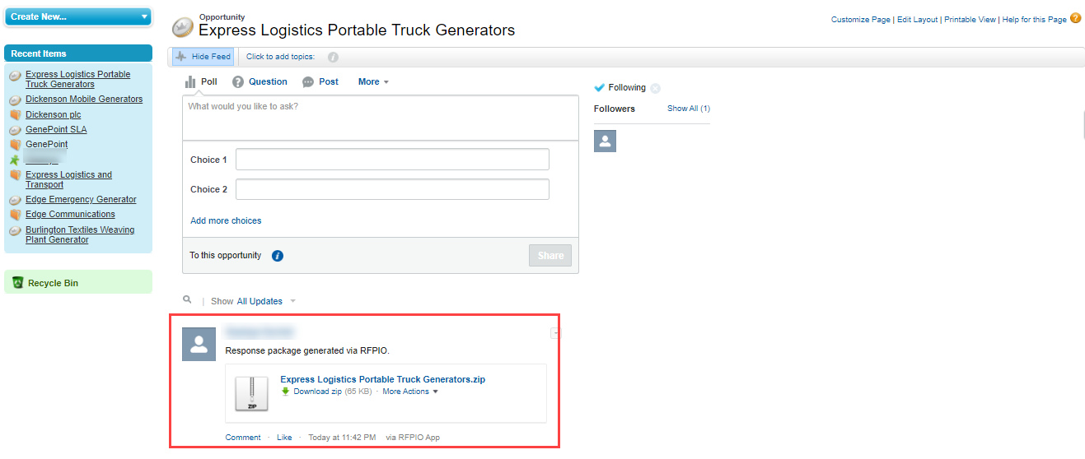The width and height of the screenshot is (1085, 459).
Task: Click the blue info icon near To this opportunity
Action: [x=278, y=256]
